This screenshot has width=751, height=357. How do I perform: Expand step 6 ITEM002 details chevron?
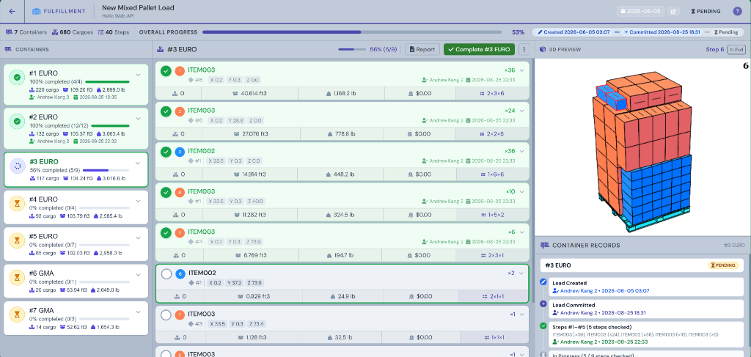pos(521,273)
